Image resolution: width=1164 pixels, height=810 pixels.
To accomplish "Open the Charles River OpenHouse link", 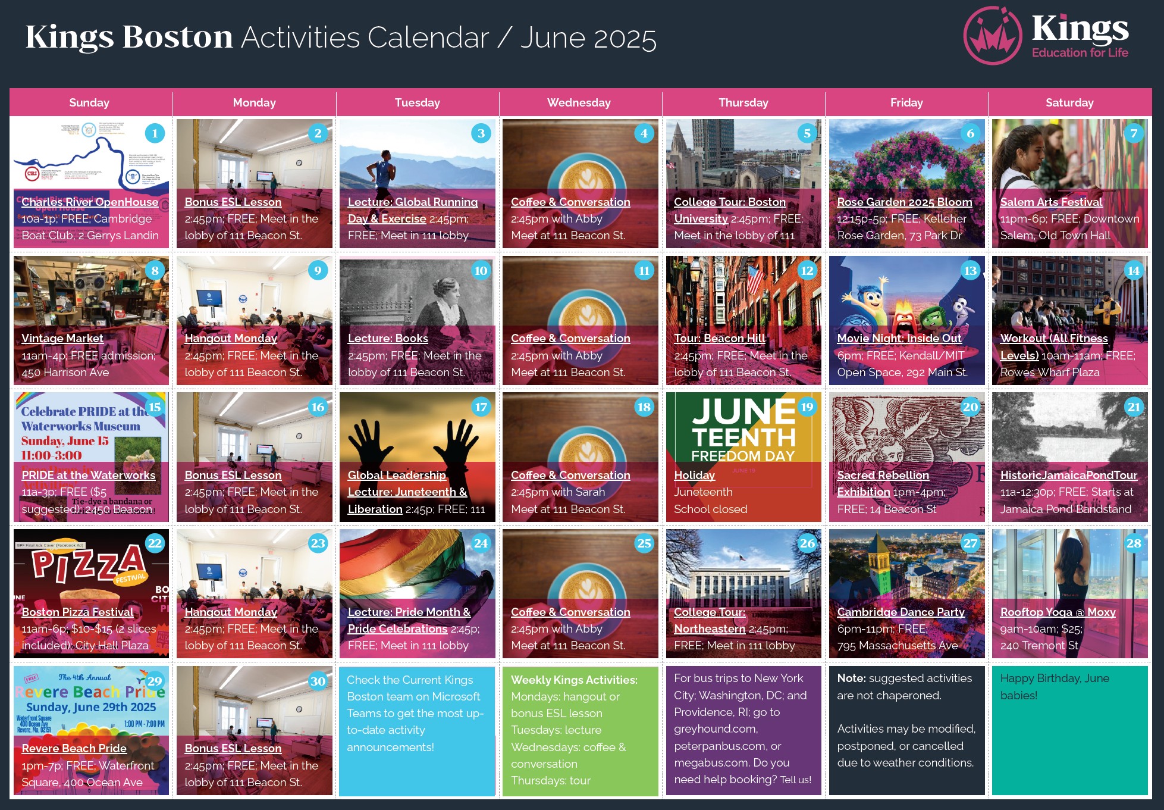I will pos(90,202).
